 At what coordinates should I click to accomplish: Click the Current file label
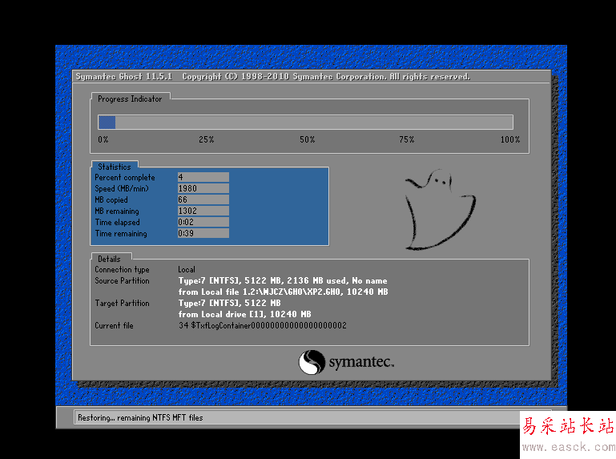click(114, 325)
